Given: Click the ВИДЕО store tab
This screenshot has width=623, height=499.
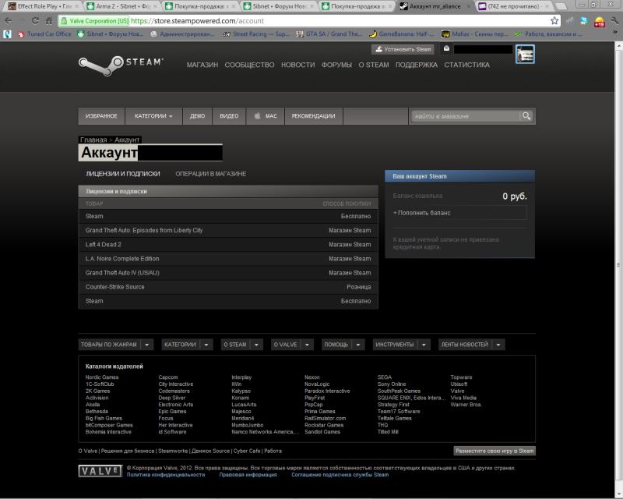Looking at the screenshot, I should click(229, 116).
